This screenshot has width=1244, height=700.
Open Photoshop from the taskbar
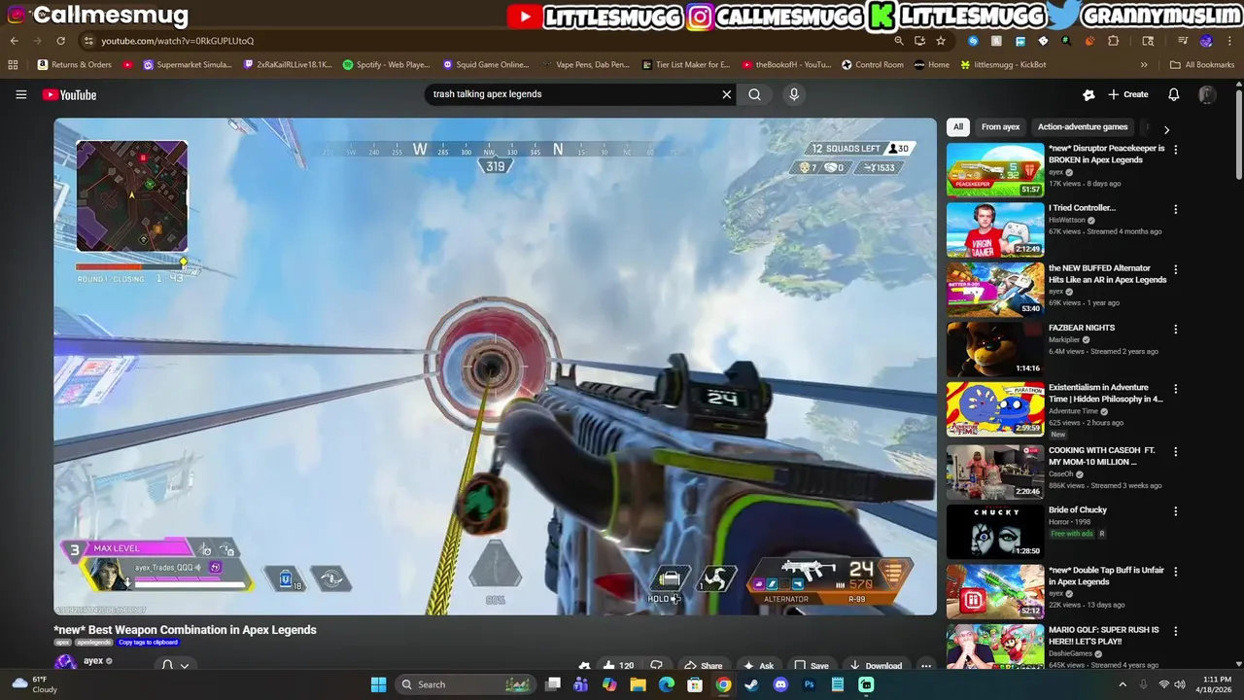click(x=809, y=684)
